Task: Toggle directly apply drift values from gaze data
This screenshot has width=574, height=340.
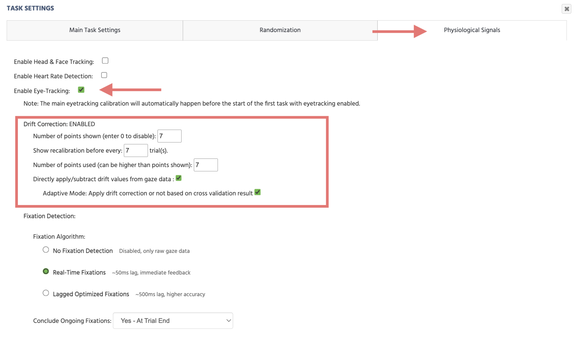Action: point(178,178)
